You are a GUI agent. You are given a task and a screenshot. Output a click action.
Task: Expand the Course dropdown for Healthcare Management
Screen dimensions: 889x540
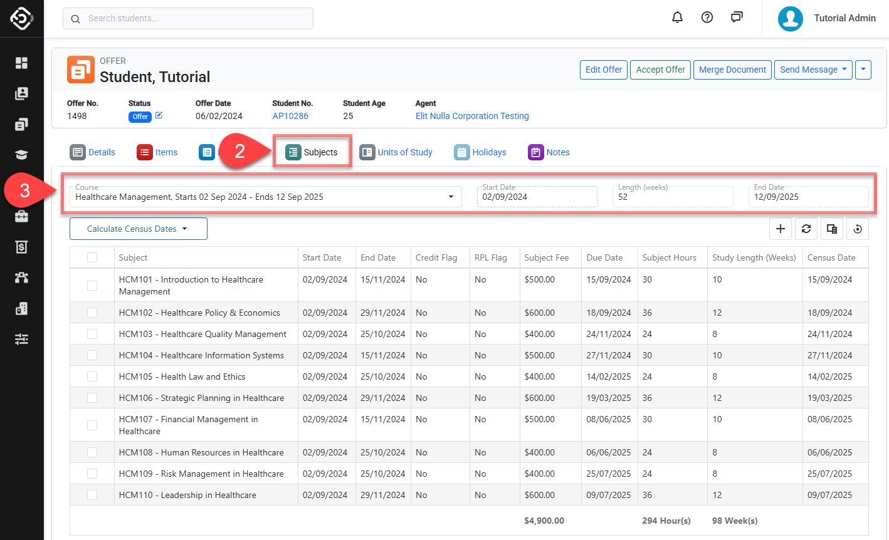[450, 197]
